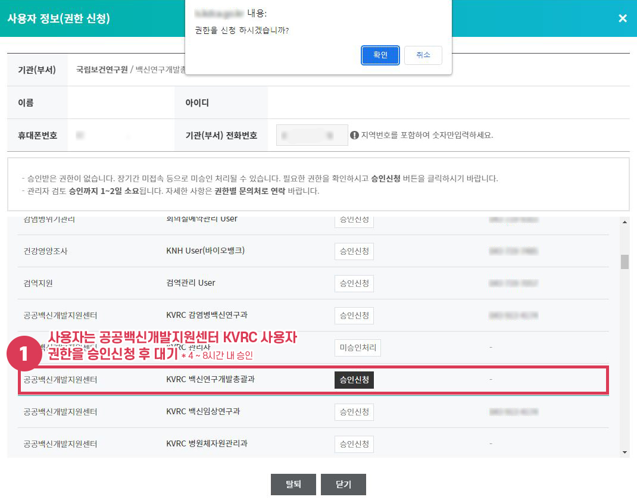Click the 기관(부서) 전화번호 input field
The width and height of the screenshot is (637, 500).
tap(312, 135)
